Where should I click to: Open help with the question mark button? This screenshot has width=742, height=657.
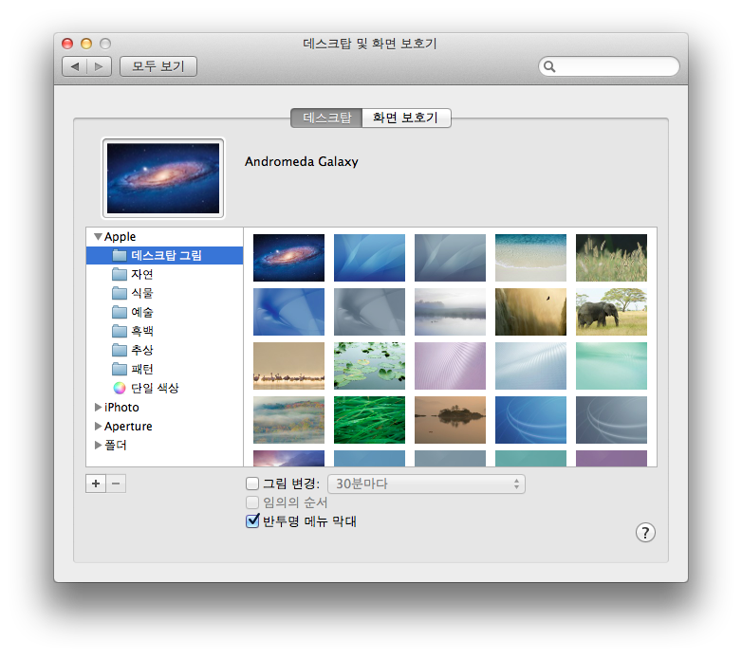pyautogui.click(x=645, y=533)
